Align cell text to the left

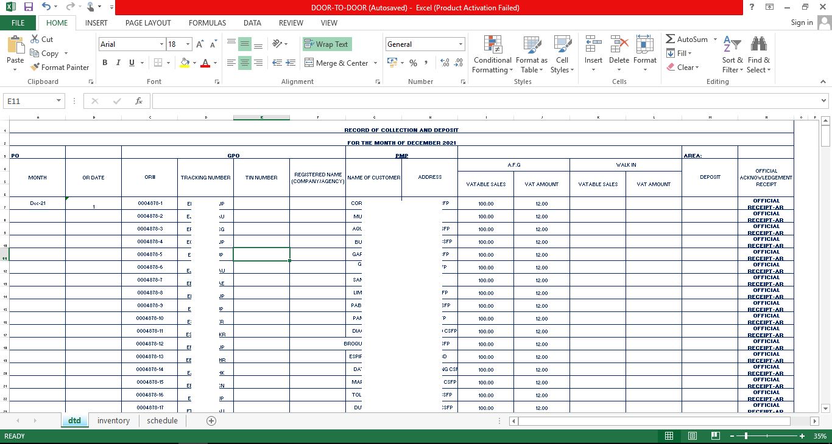tap(231, 63)
